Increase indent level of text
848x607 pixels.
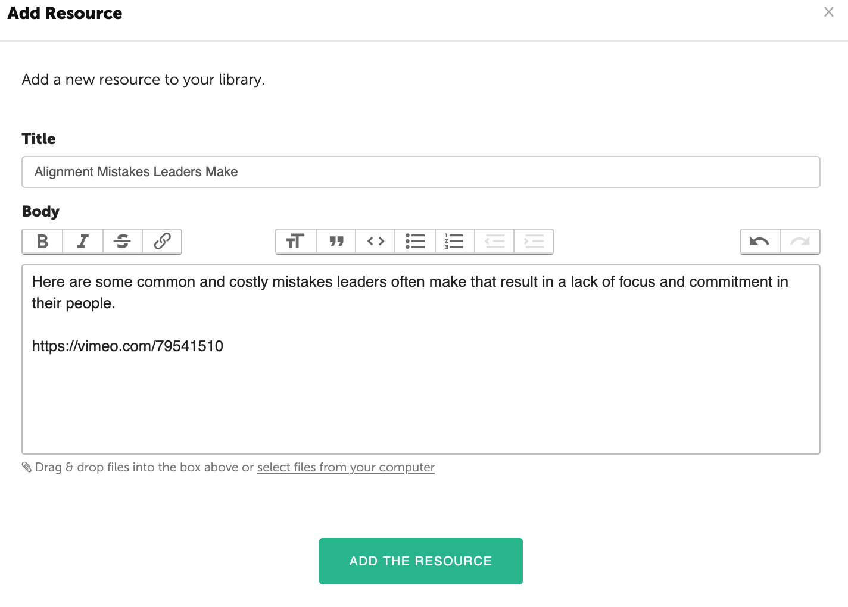click(x=534, y=241)
